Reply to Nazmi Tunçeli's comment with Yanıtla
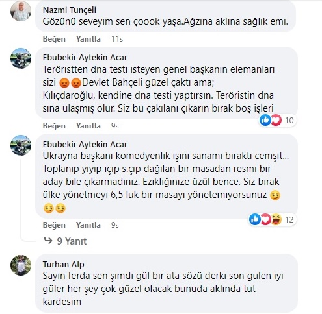Viewport: 322px width, 314px height. pyautogui.click(x=88, y=39)
